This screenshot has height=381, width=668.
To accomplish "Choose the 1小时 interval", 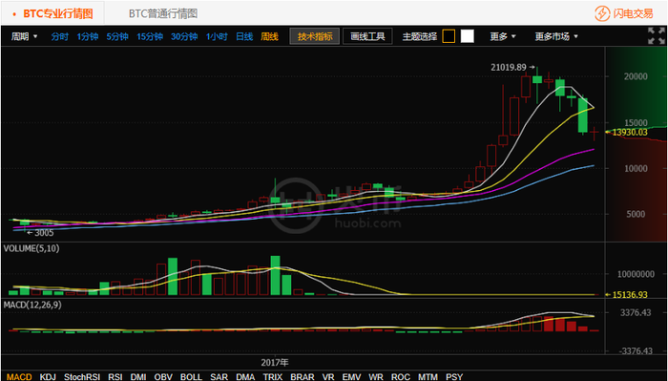I will click(x=217, y=36).
